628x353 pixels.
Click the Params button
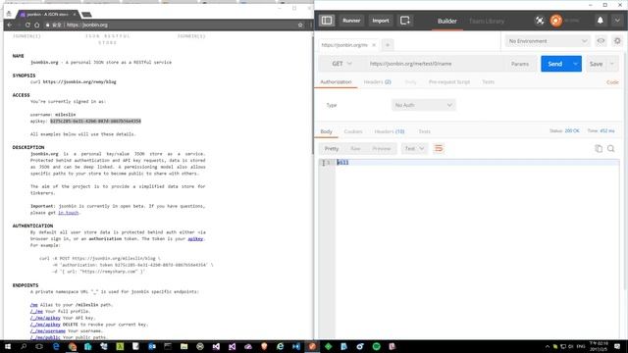(x=520, y=64)
